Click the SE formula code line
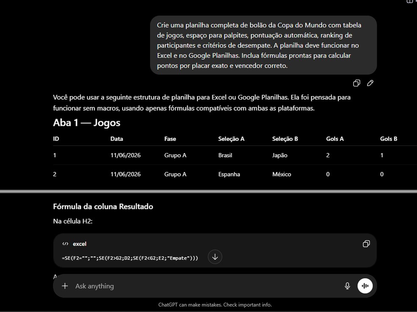Screen dimensions: 417x312 point(130,258)
